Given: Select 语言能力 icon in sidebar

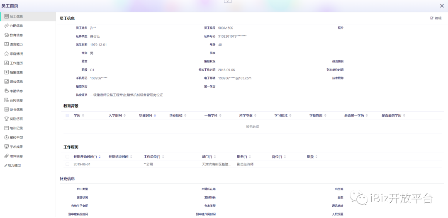Looking at the screenshot, I should (x=7, y=44).
